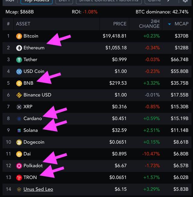Click the Bitcoin coin icon
This screenshot has height=197, width=193.
click(19, 36)
